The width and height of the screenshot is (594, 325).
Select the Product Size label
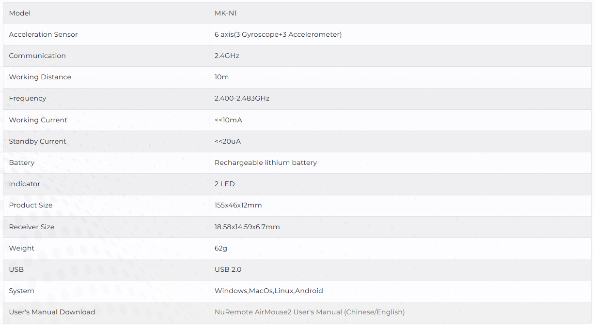coord(31,205)
